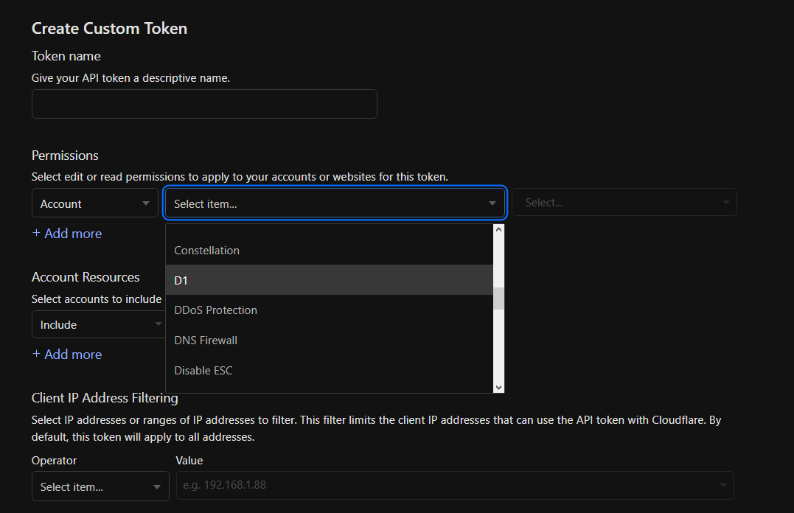Open the Operator Select item dropdown
The image size is (794, 513).
[100, 487]
